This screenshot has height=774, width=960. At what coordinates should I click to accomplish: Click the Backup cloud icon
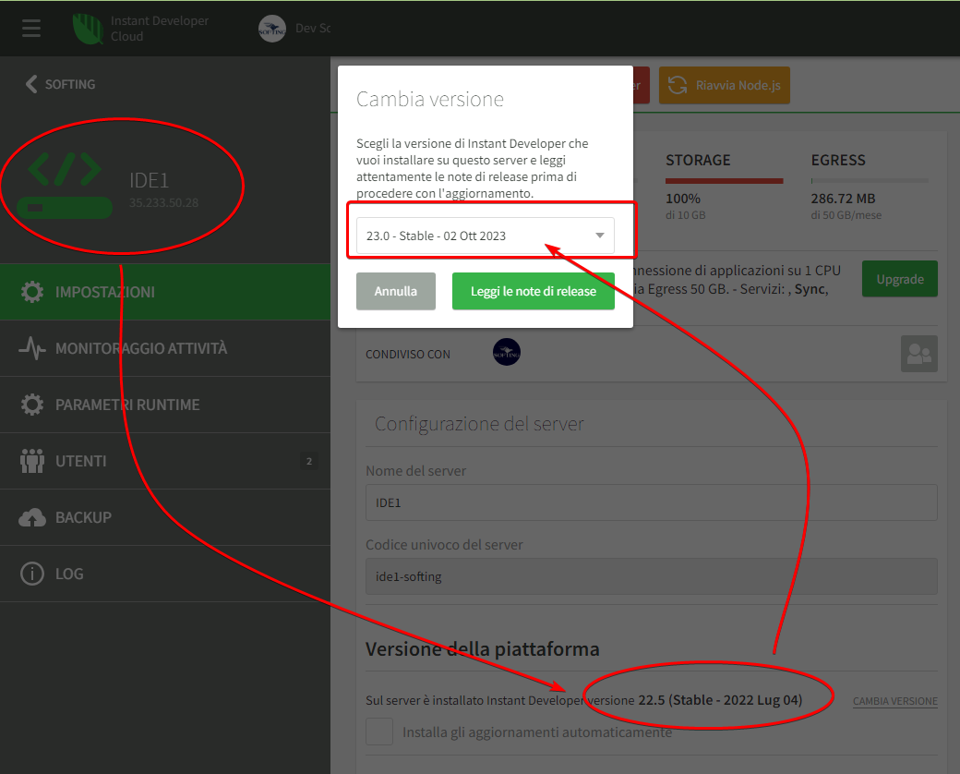32,517
